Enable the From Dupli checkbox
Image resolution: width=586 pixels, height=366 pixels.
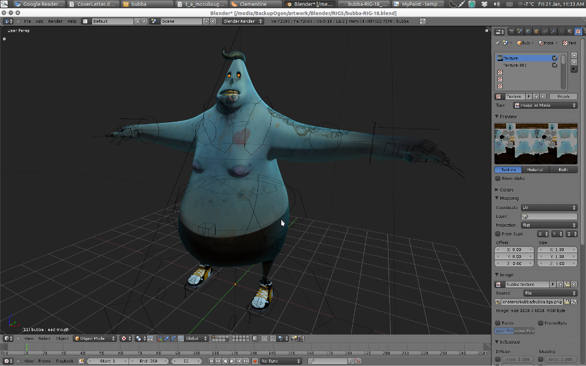pyautogui.click(x=498, y=234)
